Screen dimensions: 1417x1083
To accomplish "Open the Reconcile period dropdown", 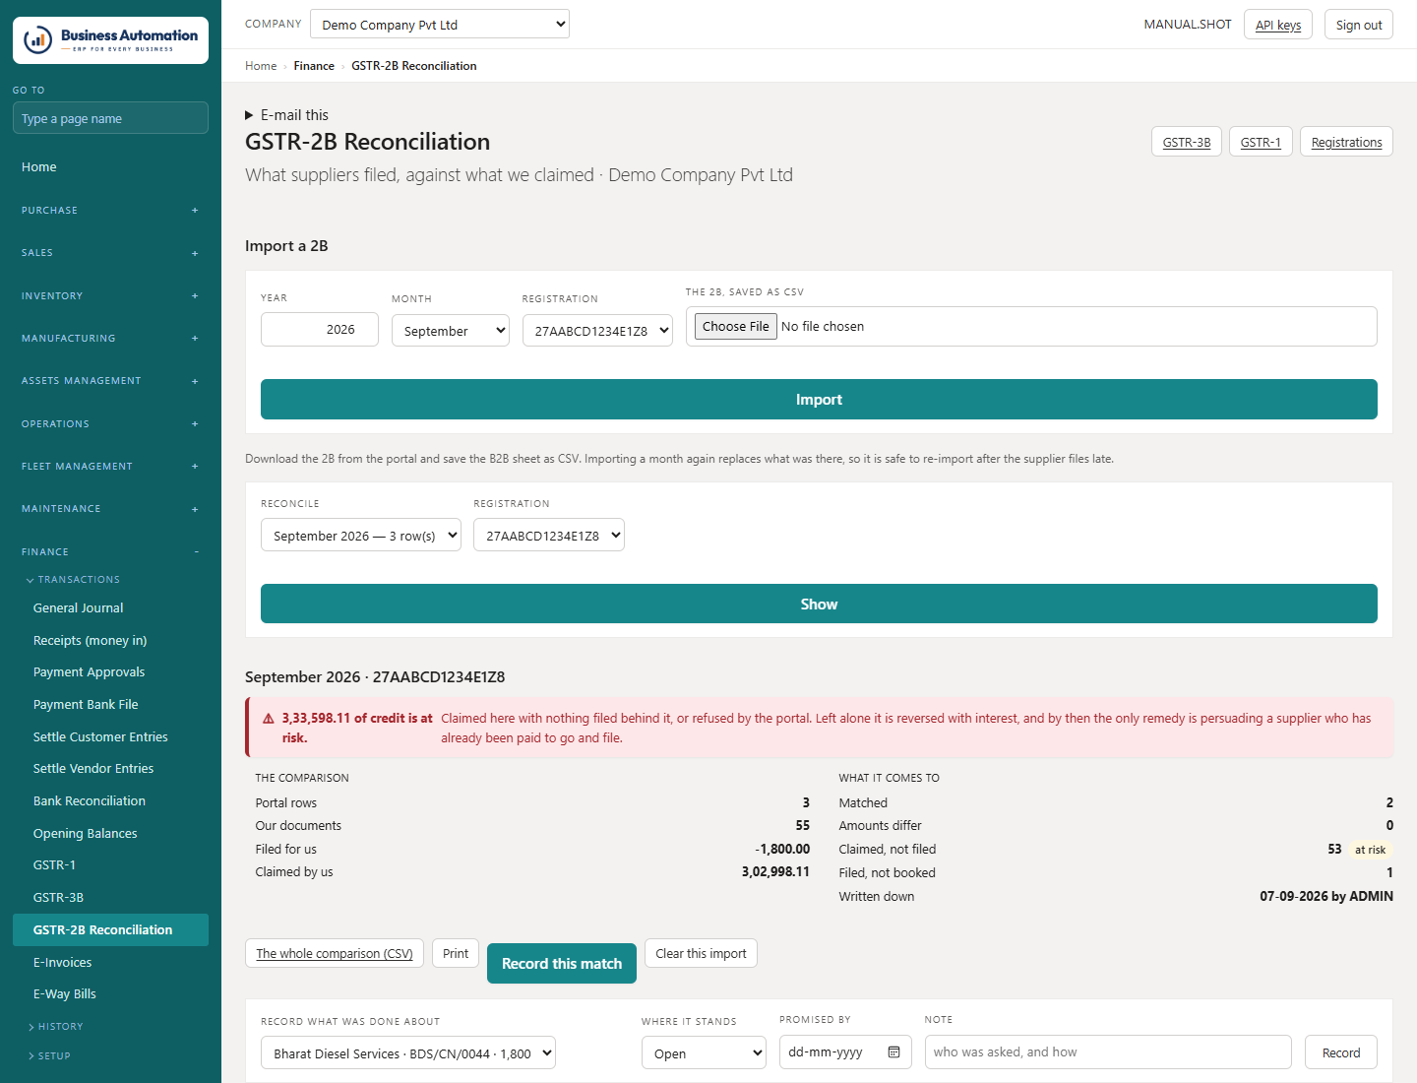I will [x=361, y=536].
